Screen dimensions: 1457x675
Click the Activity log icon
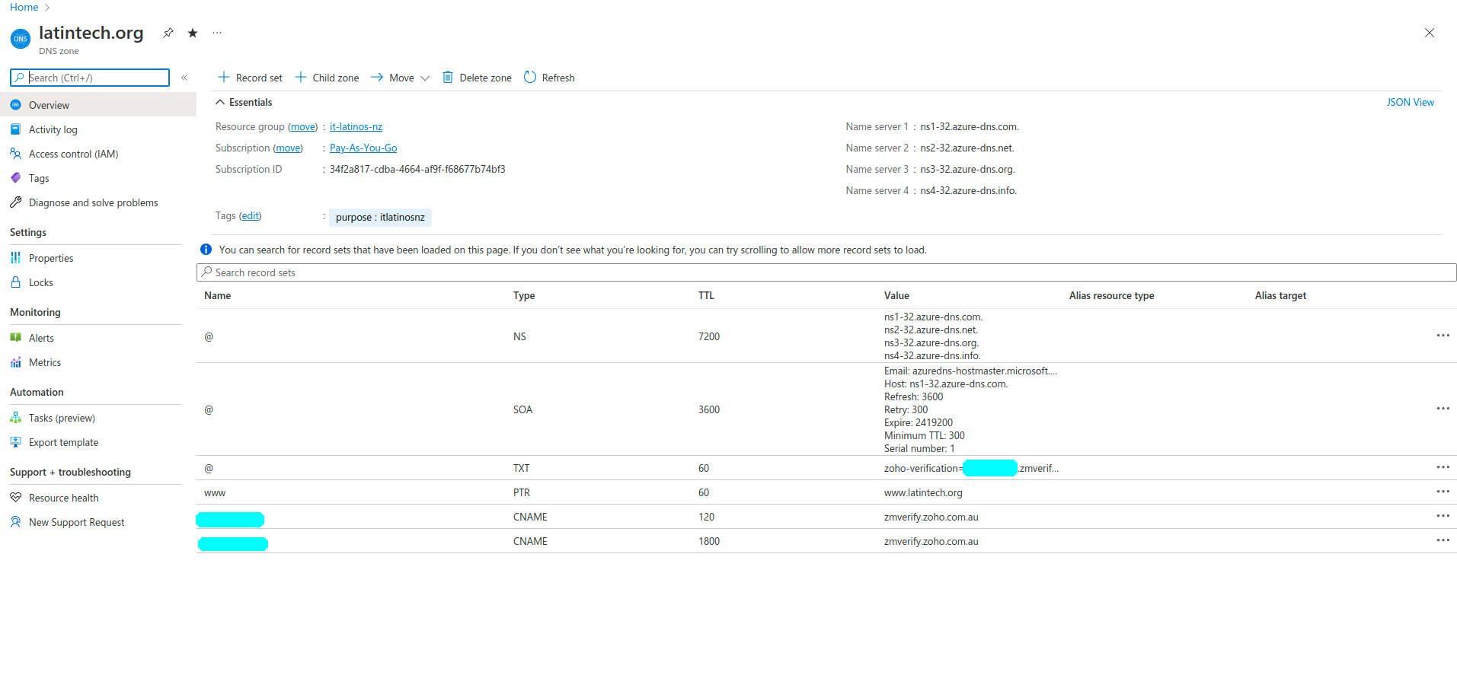[15, 129]
